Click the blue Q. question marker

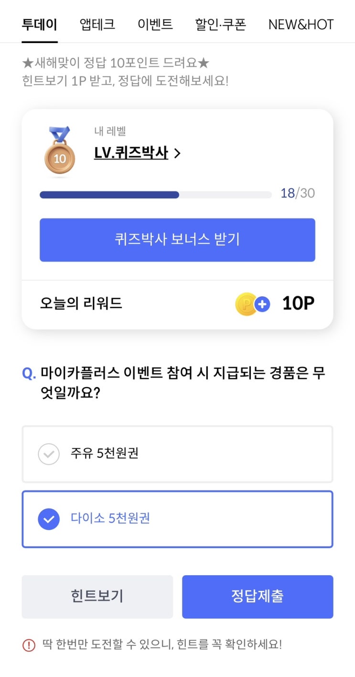click(x=29, y=374)
